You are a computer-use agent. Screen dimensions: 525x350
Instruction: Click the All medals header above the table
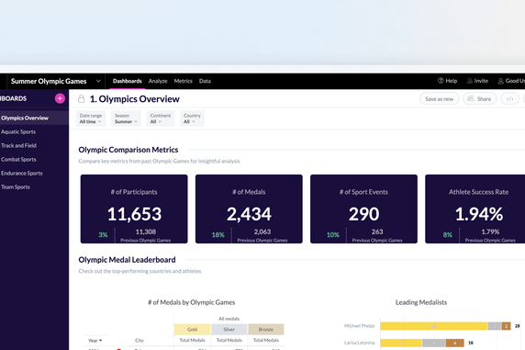tap(229, 319)
